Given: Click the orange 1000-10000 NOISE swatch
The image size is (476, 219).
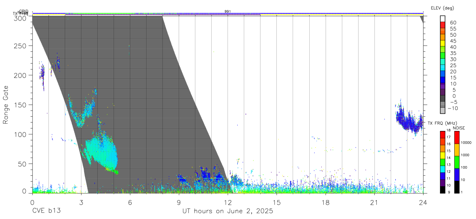Looking at the screenshot, I should (457, 150).
